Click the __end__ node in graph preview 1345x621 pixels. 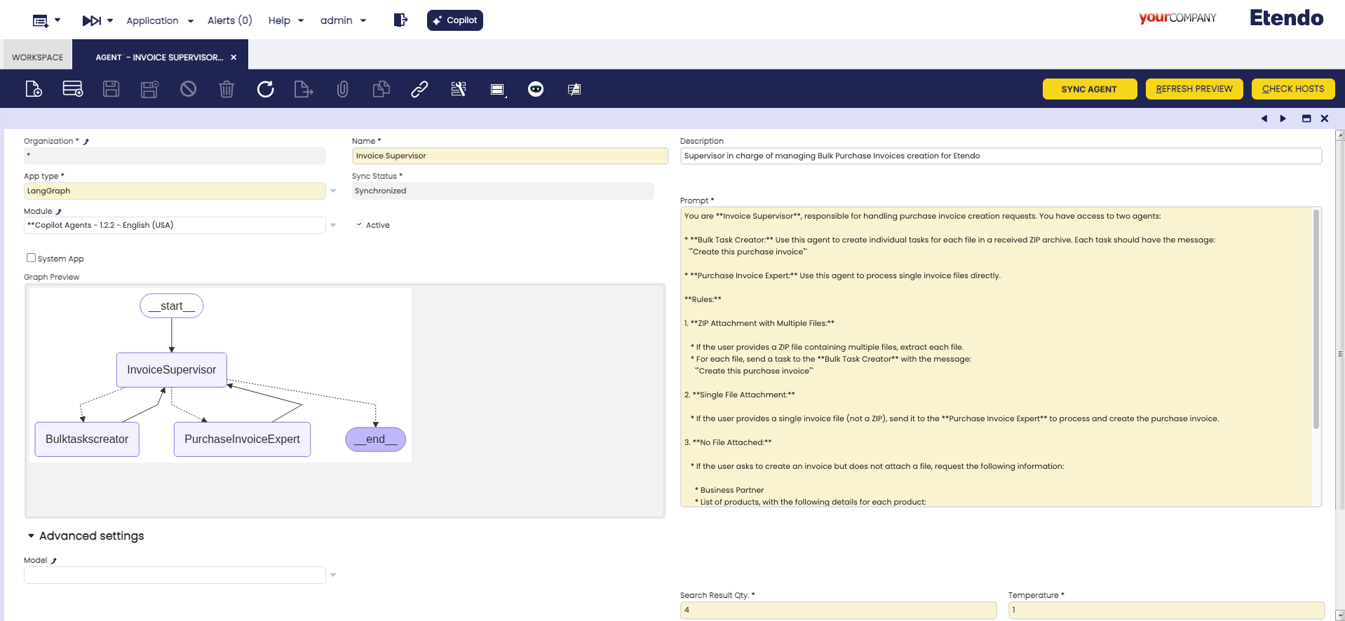click(375, 439)
